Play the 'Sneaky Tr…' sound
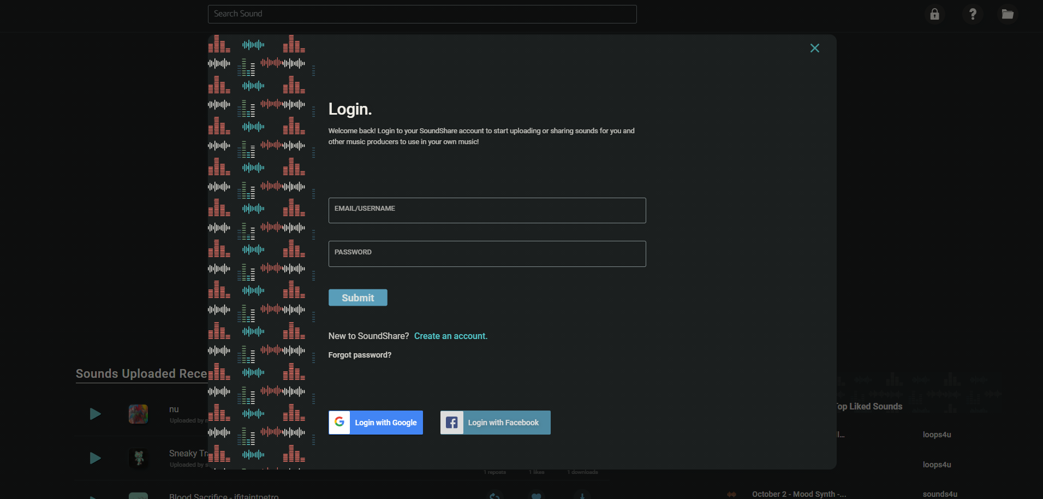Screen dimensions: 1043x499 pos(95,458)
